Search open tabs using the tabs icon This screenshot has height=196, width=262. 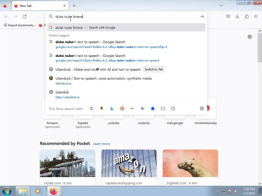[x=163, y=108]
